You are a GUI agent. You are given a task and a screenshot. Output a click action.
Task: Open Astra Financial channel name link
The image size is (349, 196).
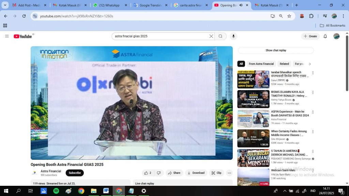(x=51, y=171)
